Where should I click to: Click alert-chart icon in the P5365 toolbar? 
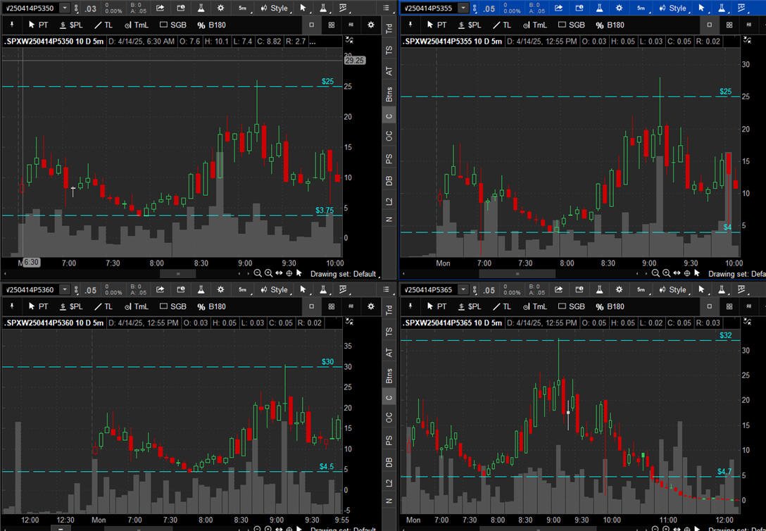[x=579, y=289]
